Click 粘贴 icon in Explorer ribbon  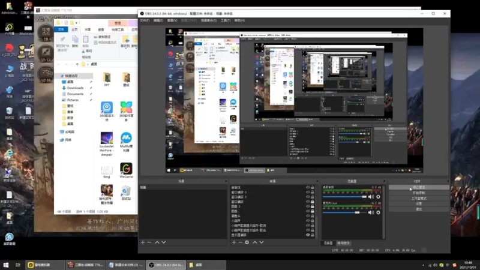[86, 41]
